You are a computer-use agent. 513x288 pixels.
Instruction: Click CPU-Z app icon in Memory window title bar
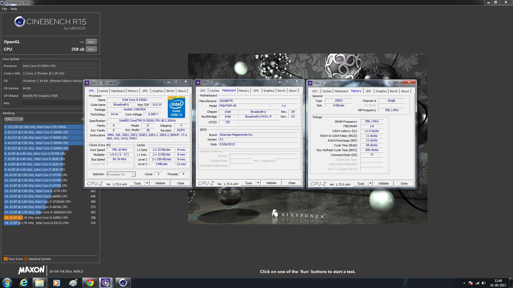pos(310,83)
